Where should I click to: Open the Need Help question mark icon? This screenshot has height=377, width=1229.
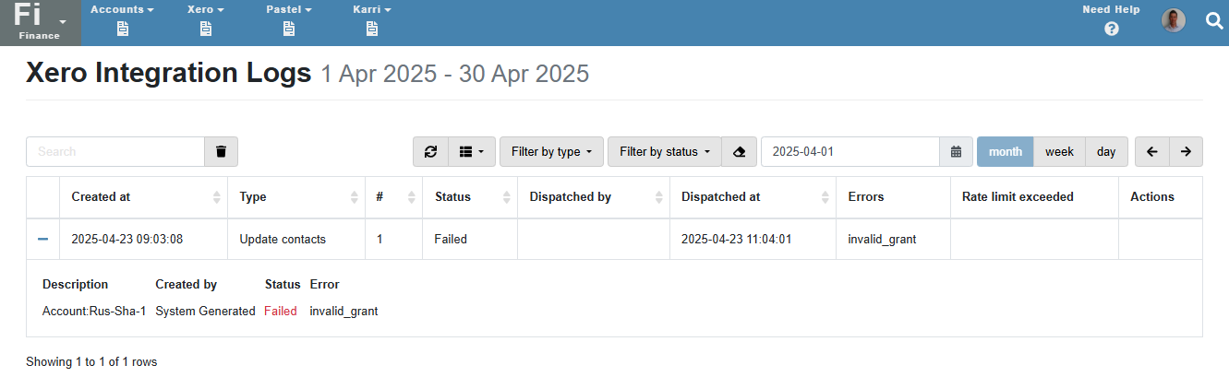pyautogui.click(x=1111, y=29)
